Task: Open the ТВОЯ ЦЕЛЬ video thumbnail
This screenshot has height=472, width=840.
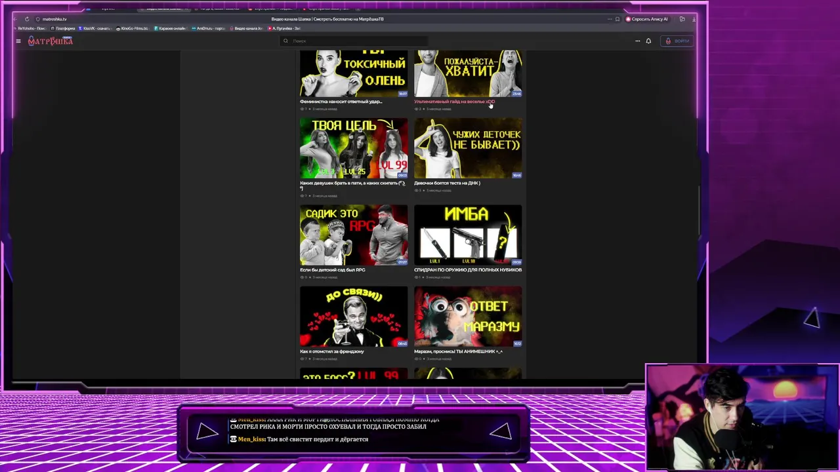Action: (354, 148)
